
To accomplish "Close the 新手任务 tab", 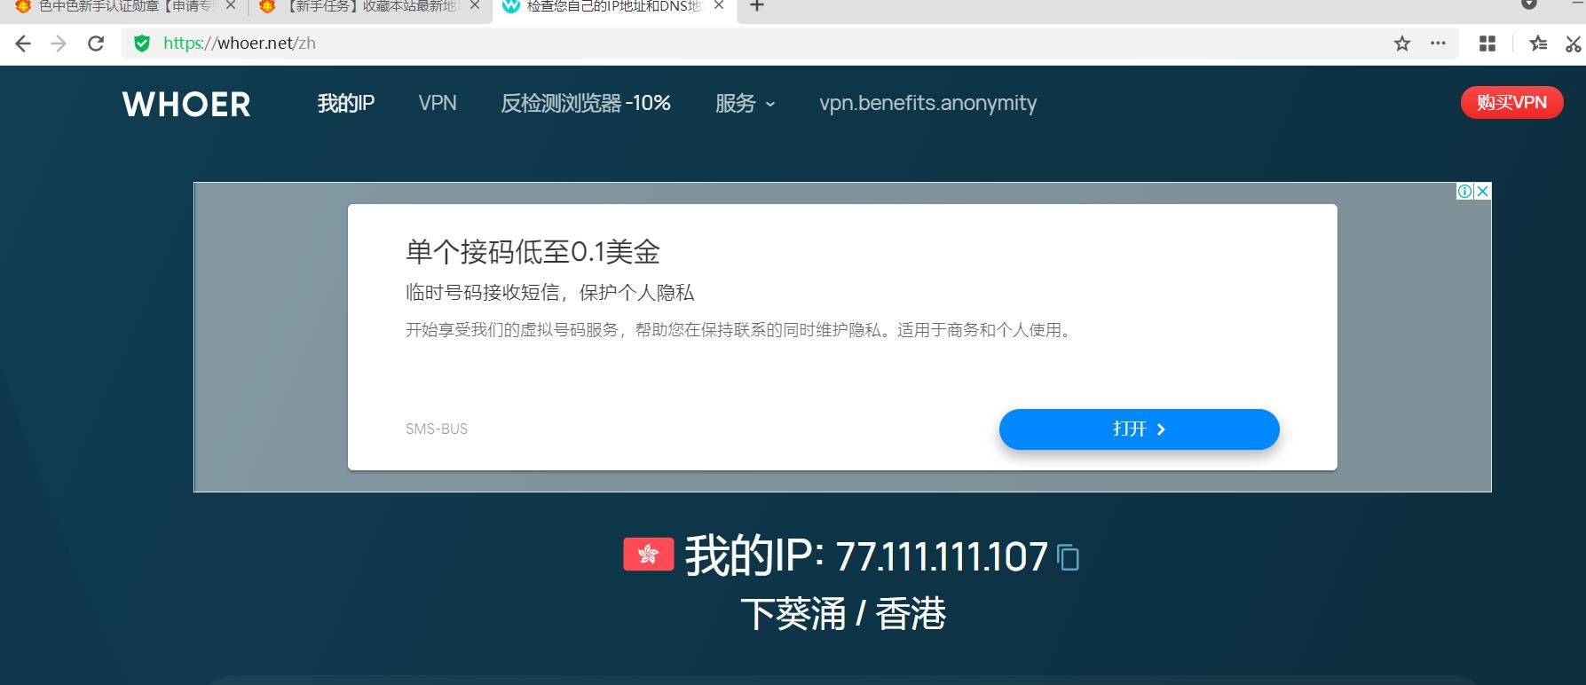I will tap(475, 5).
